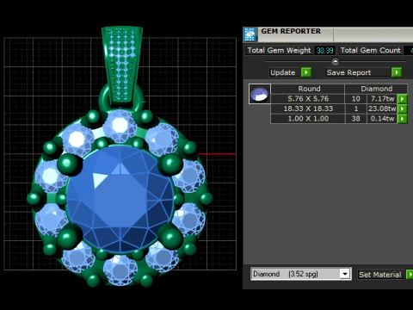Click the green arrow beside Save Report

coord(397,72)
